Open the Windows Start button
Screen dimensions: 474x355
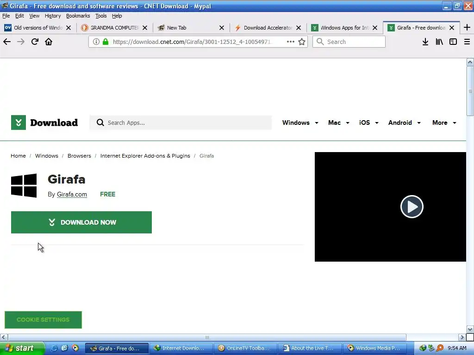22,348
